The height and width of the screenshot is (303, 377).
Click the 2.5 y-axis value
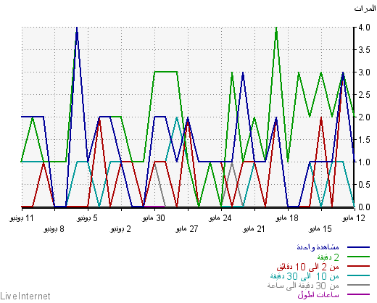point(364,95)
